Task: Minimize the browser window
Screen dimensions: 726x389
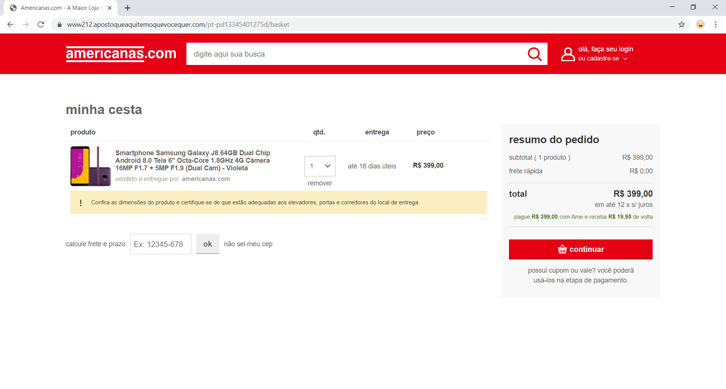Action: (672, 7)
